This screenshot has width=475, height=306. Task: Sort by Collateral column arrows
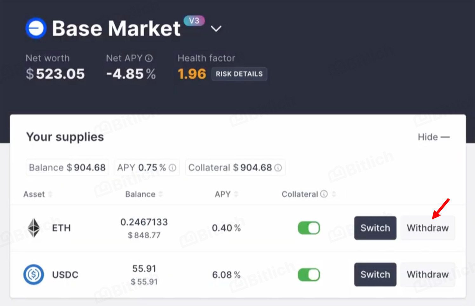click(x=334, y=194)
